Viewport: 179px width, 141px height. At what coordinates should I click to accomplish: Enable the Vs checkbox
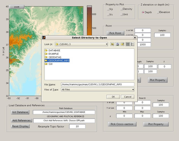pyautogui.click(x=108, y=15)
